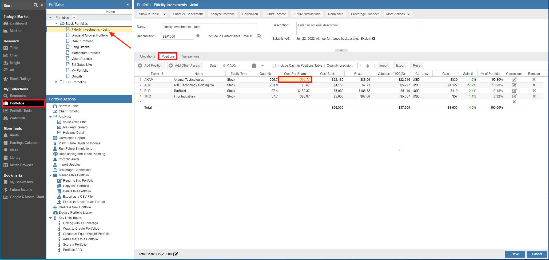The image size is (549, 260).
Task: Remove the AKAM position
Action: [x=534, y=79]
